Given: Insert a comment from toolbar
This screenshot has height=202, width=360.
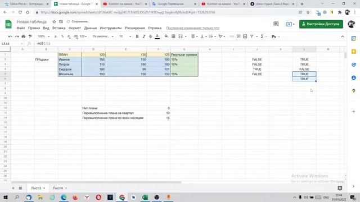Looking at the screenshot, I should [238, 36].
